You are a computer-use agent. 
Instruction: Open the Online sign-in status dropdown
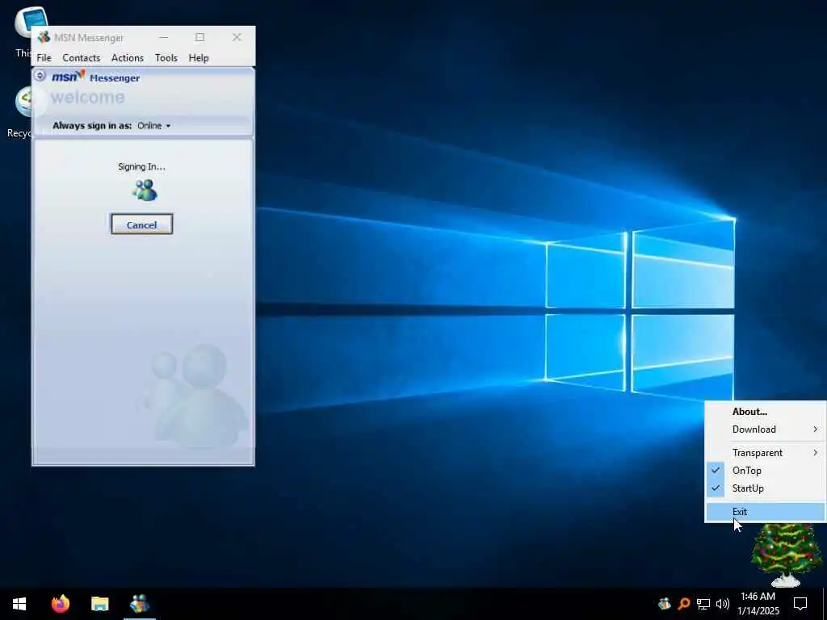point(154,125)
